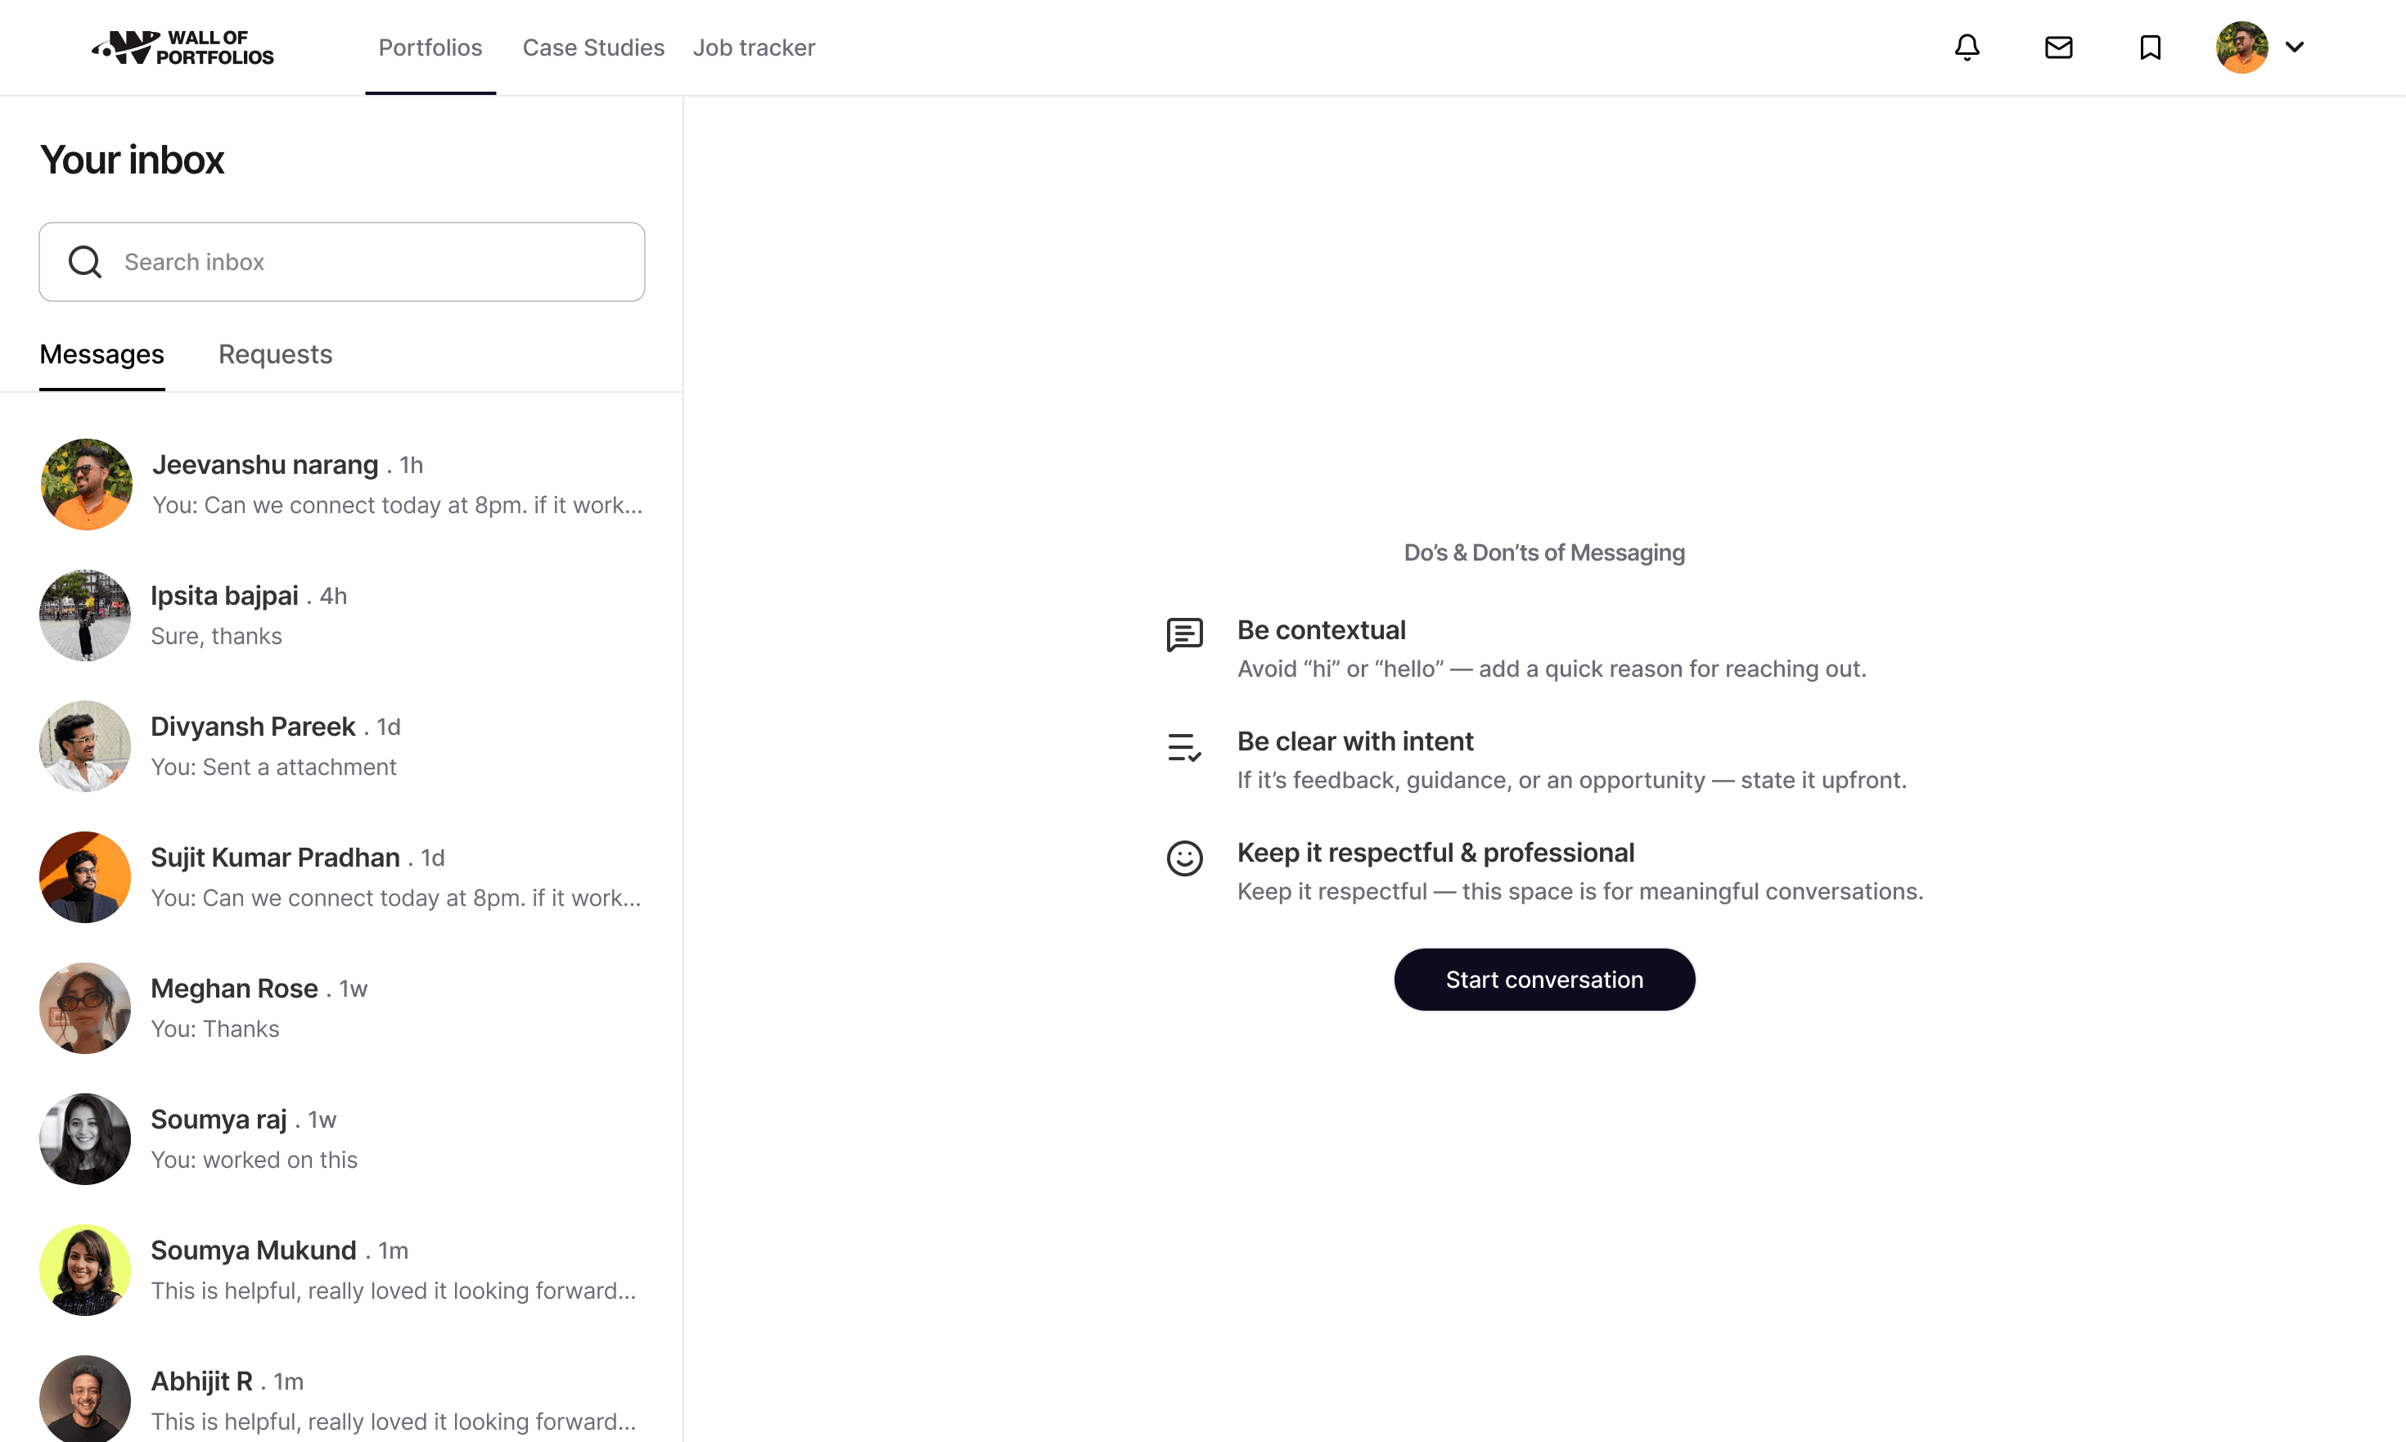Image resolution: width=2406 pixels, height=1442 pixels.
Task: Click the smiley icon beside Keep it respectful
Action: [x=1184, y=858]
